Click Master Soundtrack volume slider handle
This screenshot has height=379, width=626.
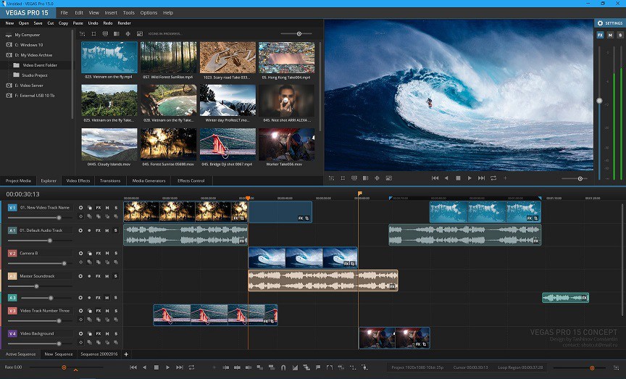point(37,286)
